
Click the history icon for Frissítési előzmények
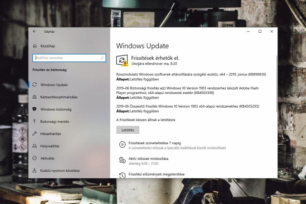click(123, 176)
